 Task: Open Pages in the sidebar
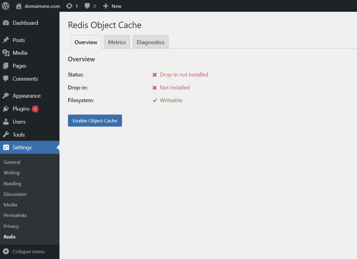click(x=19, y=66)
